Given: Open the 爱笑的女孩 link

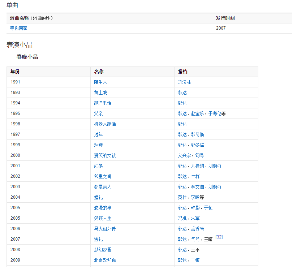Looking at the screenshot, I should [105, 155].
